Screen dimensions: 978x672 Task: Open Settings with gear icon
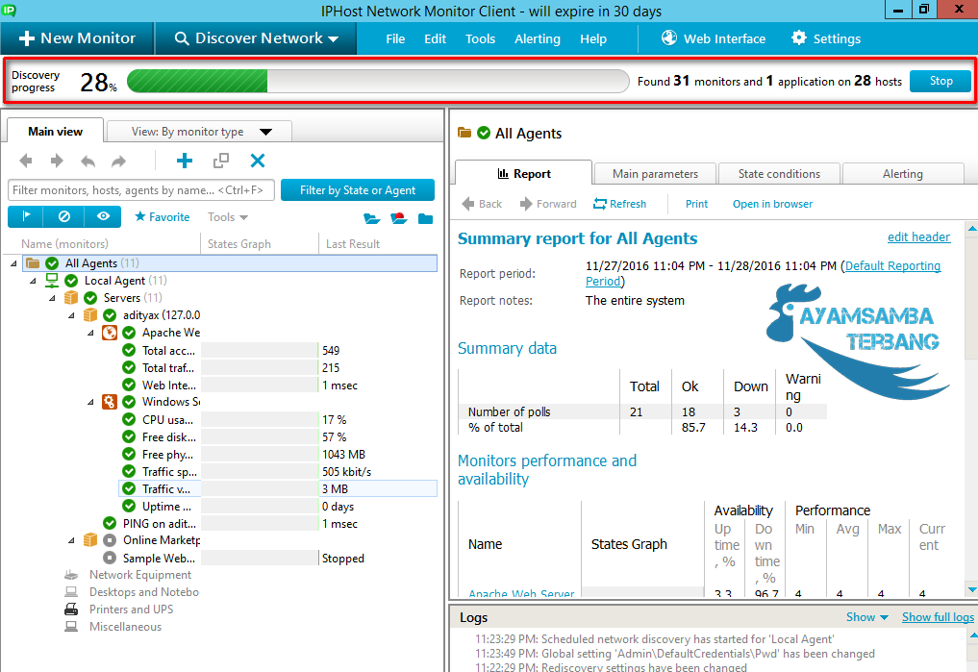(x=826, y=38)
